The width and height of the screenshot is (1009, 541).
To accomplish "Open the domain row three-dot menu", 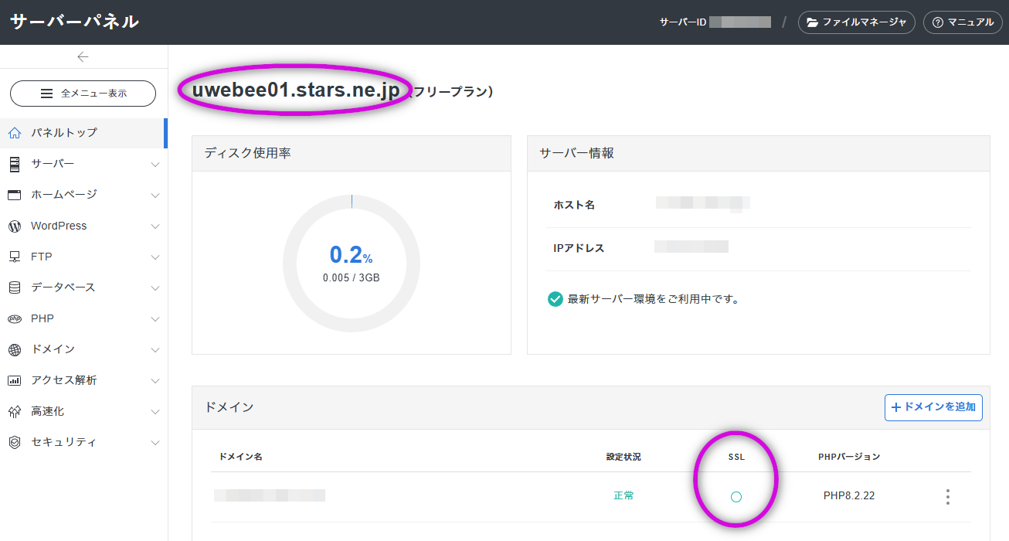I will point(948,496).
